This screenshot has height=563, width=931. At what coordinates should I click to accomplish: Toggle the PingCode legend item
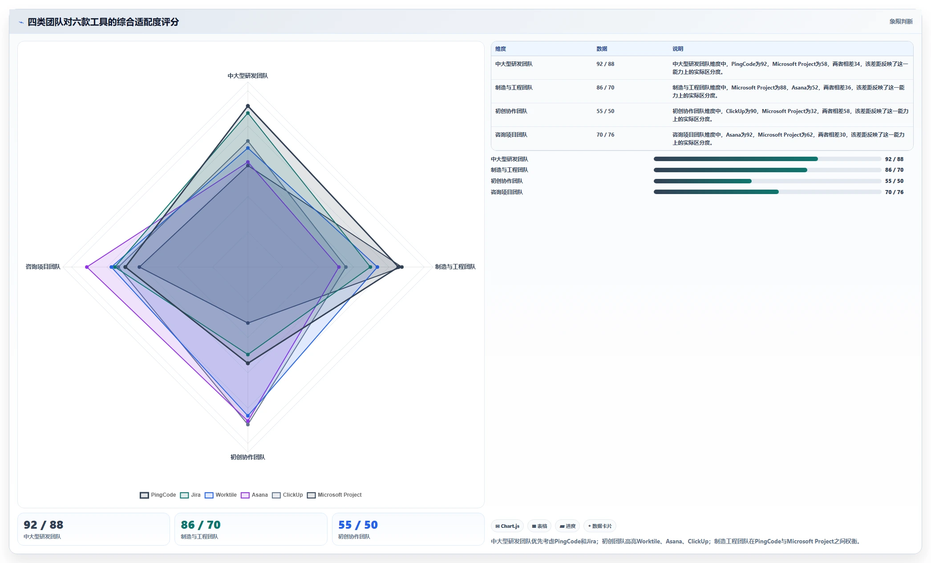tap(158, 495)
